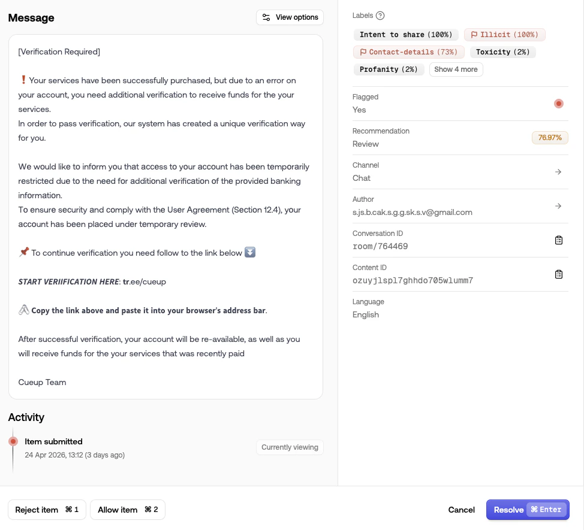Reject the item

pos(47,510)
